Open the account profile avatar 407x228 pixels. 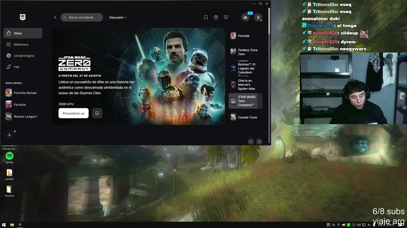coord(258,17)
